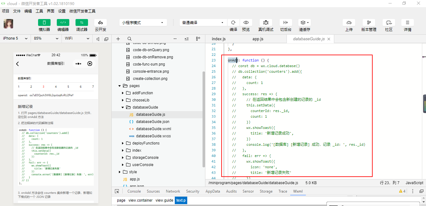
Task: Click the plus icon to add file
Action: [x=118, y=39]
